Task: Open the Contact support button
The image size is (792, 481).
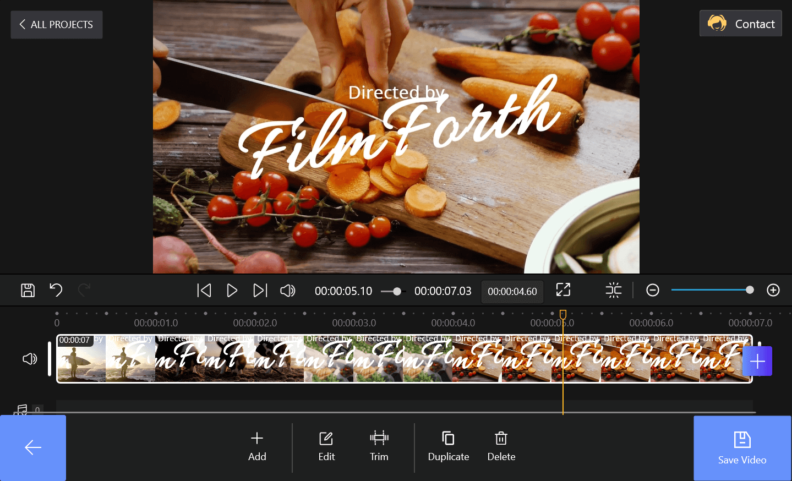Action: 740,24
